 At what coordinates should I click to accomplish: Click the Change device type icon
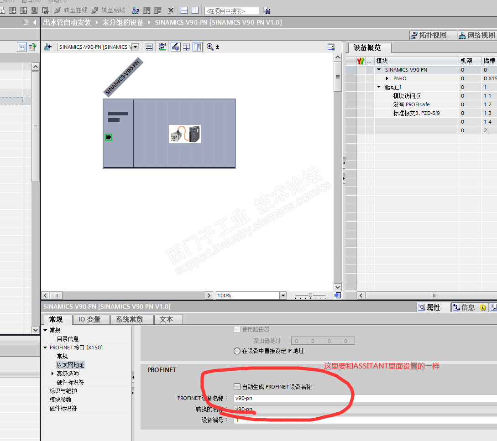(48, 47)
